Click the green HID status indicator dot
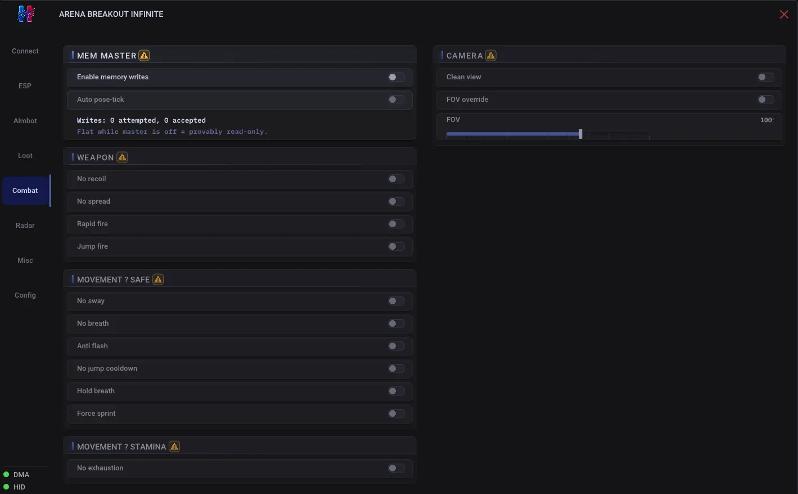The image size is (798, 494). click(x=6, y=487)
